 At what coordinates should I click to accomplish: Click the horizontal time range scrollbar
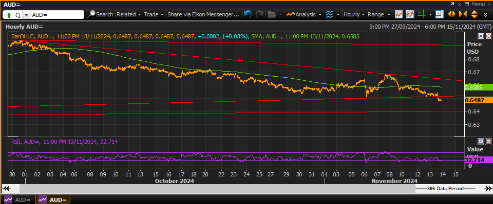[246, 188]
